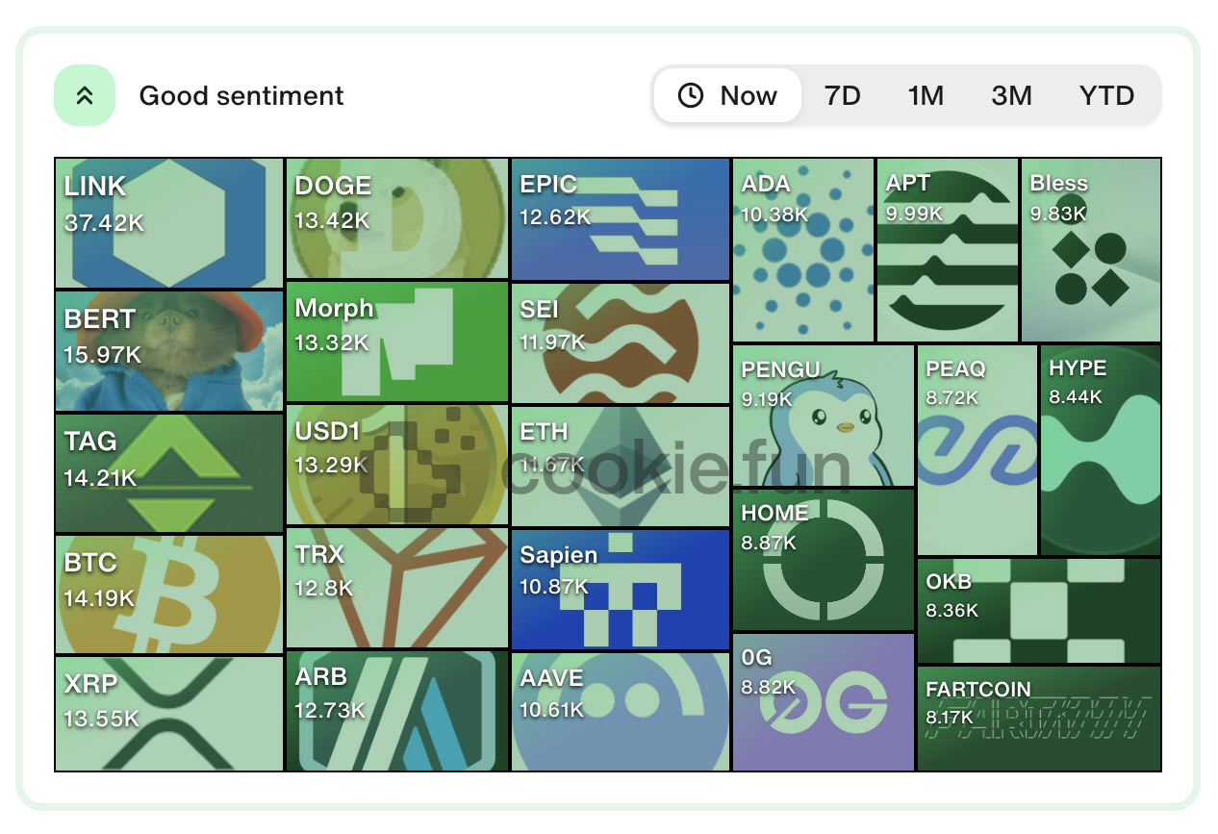Image resolution: width=1218 pixels, height=834 pixels.
Task: Open the PENGU penguin tile
Action: (x=824, y=416)
